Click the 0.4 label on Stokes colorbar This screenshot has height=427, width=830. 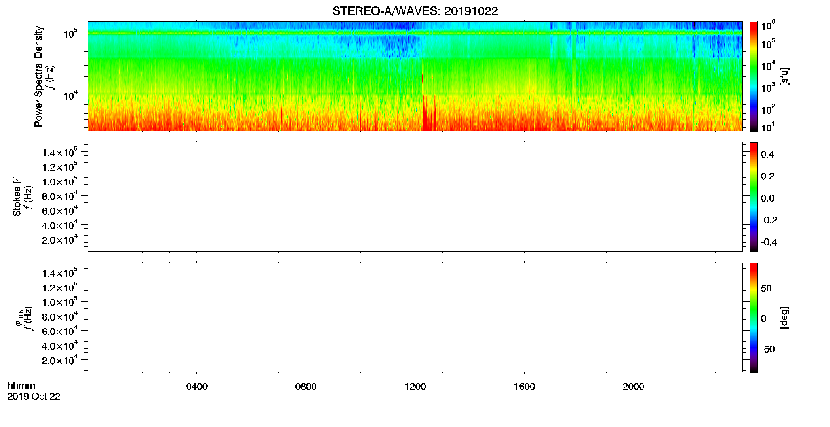[x=767, y=155]
